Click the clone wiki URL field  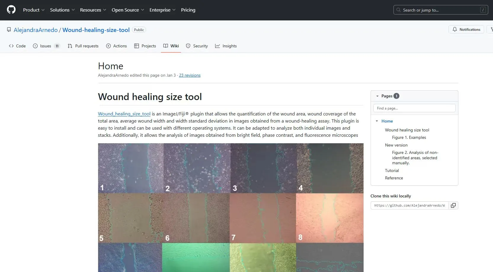(x=409, y=205)
